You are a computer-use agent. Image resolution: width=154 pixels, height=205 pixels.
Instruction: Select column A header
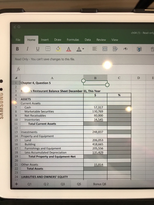(x=52, y=78)
